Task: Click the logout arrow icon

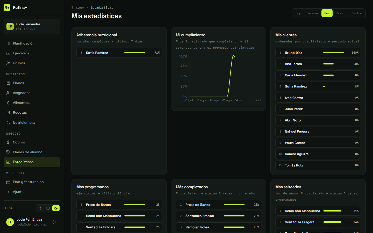Action: point(54,222)
